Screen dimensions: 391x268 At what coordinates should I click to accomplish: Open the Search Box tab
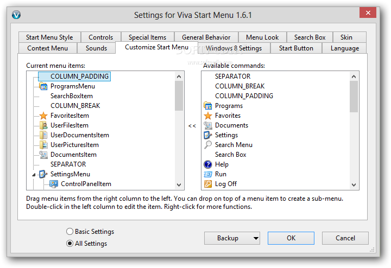[x=310, y=37]
